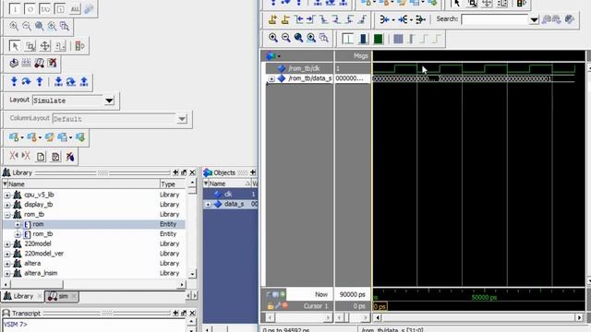591x332 pixels.
Task: Expand the /rom_tb/data_s signal in Wave
Action: pos(271,78)
